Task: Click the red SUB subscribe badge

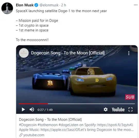Action: [130, 97]
